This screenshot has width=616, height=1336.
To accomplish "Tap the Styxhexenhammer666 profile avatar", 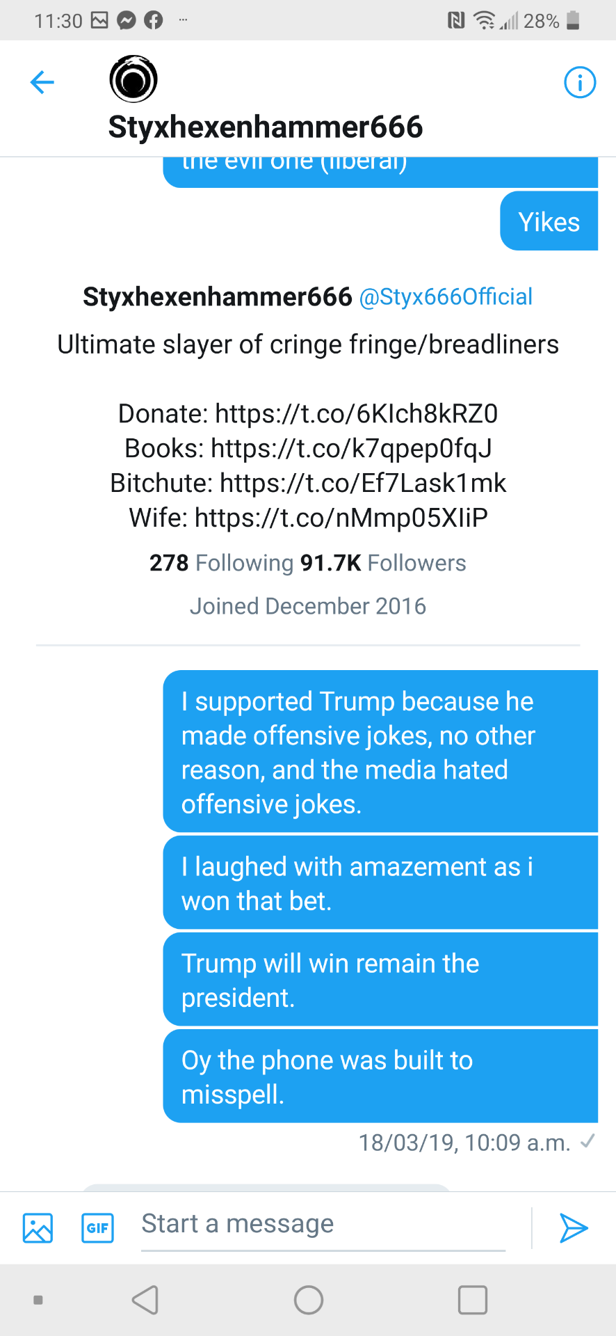I will click(133, 79).
